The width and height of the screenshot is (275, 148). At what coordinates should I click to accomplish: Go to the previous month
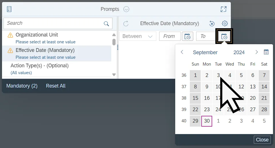[182, 52]
